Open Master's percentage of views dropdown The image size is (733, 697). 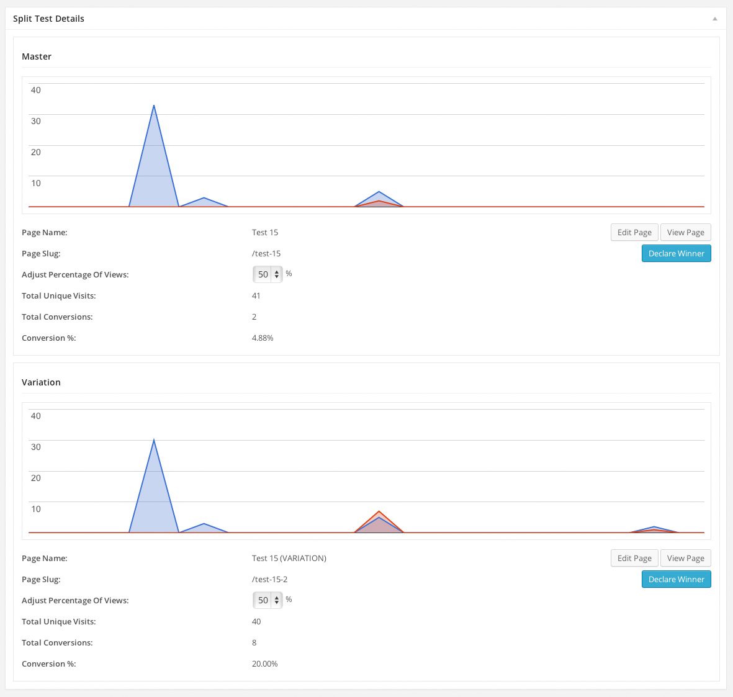click(268, 274)
